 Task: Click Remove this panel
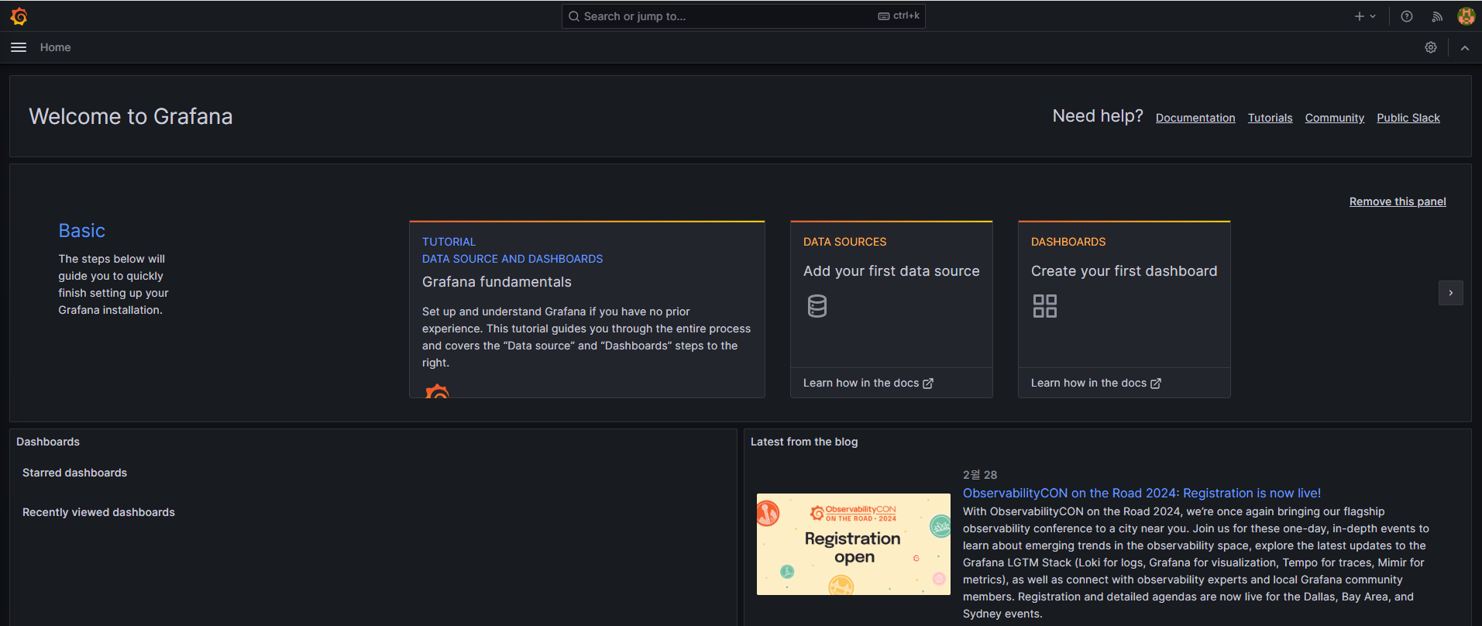click(1398, 201)
